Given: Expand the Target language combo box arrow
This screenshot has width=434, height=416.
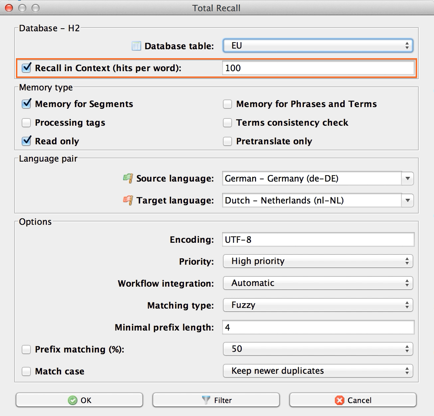Looking at the screenshot, I should tap(407, 201).
